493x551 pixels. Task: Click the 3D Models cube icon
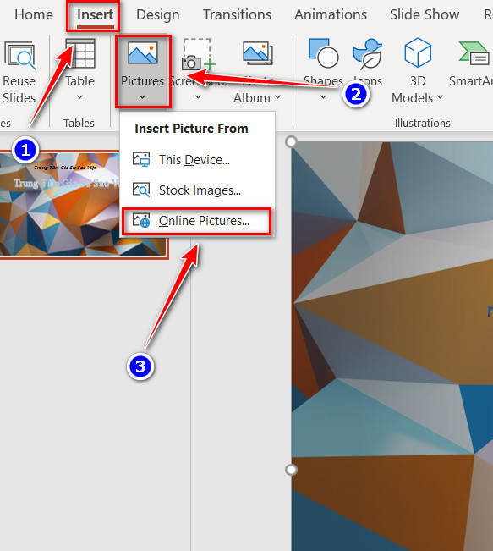click(x=418, y=52)
